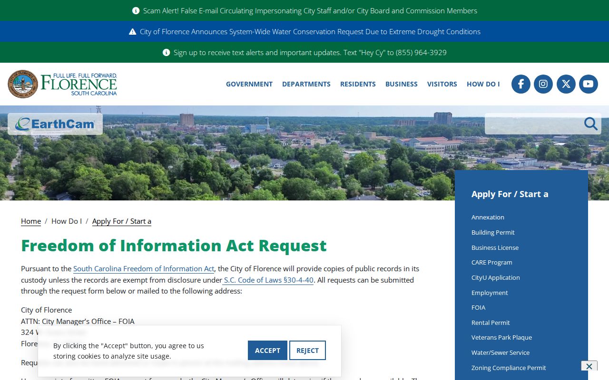Open the Government menu
Viewport: 609px width, 380px height.
point(249,84)
